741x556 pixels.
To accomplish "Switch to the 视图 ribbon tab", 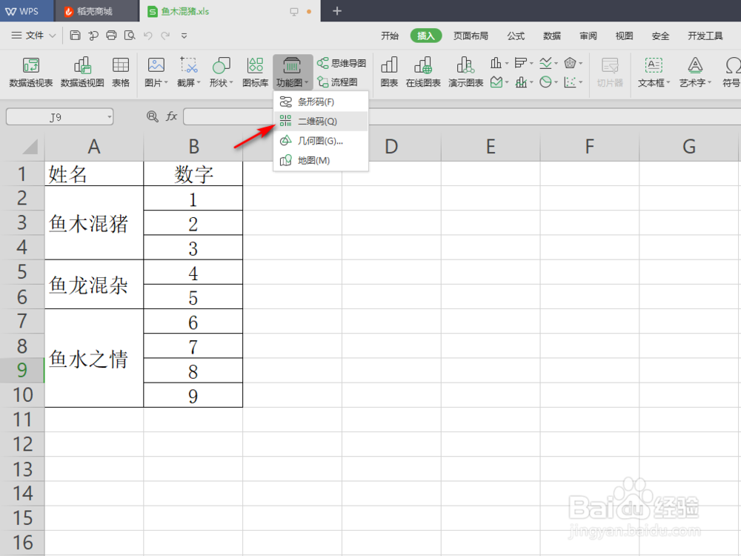I will [x=624, y=36].
